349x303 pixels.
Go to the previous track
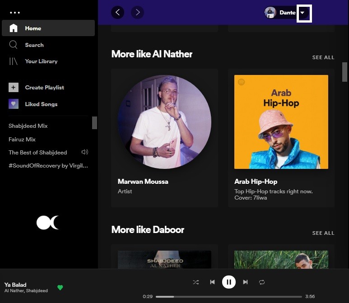click(212, 282)
